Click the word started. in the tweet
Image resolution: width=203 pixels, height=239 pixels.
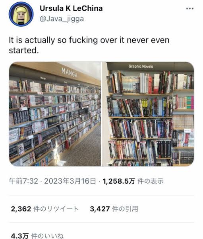24,51
